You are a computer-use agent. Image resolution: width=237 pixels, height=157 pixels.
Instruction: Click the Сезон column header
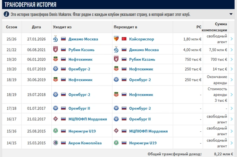12,27
